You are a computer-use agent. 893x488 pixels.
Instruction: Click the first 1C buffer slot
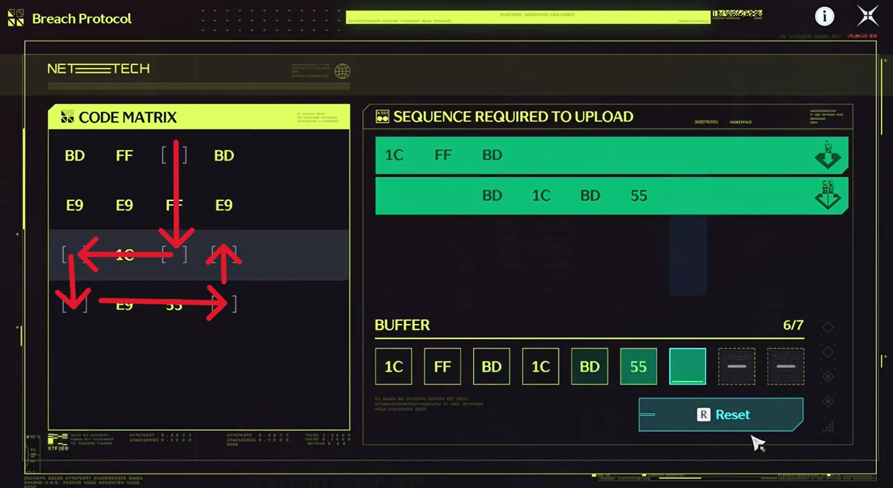(x=394, y=366)
